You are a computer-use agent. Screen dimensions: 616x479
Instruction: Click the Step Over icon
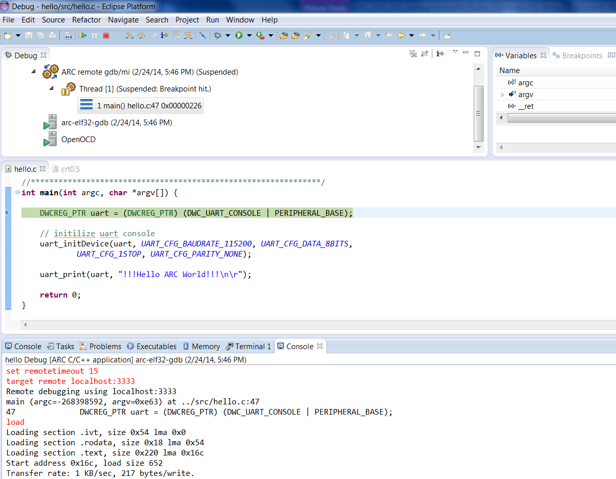[141, 35]
